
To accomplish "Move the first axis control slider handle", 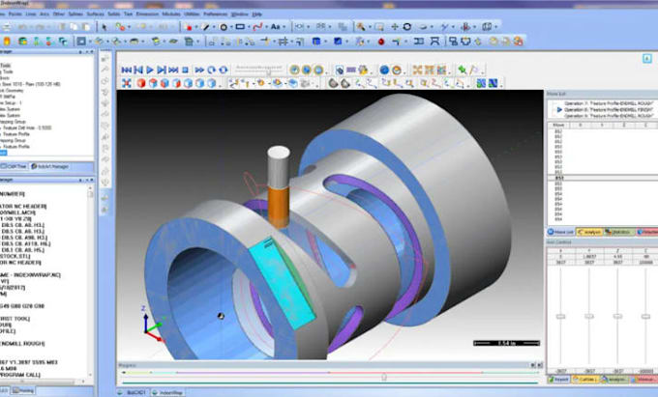I will 560,316.
